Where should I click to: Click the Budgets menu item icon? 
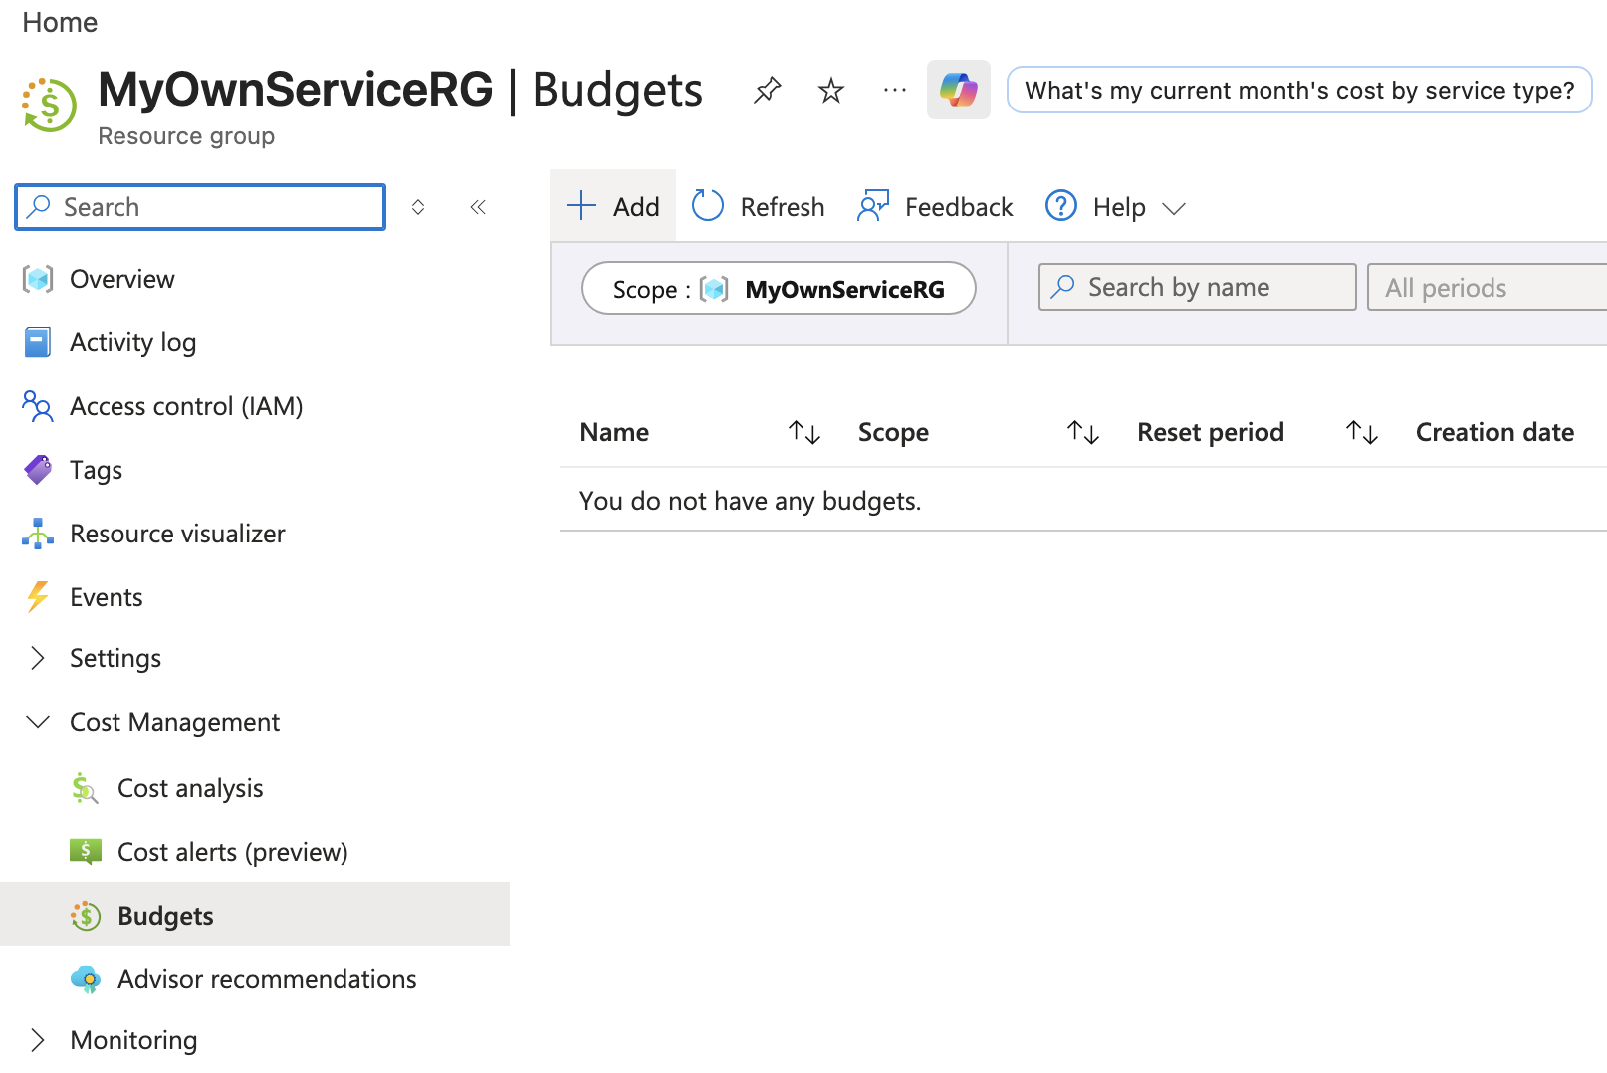pyautogui.click(x=86, y=916)
